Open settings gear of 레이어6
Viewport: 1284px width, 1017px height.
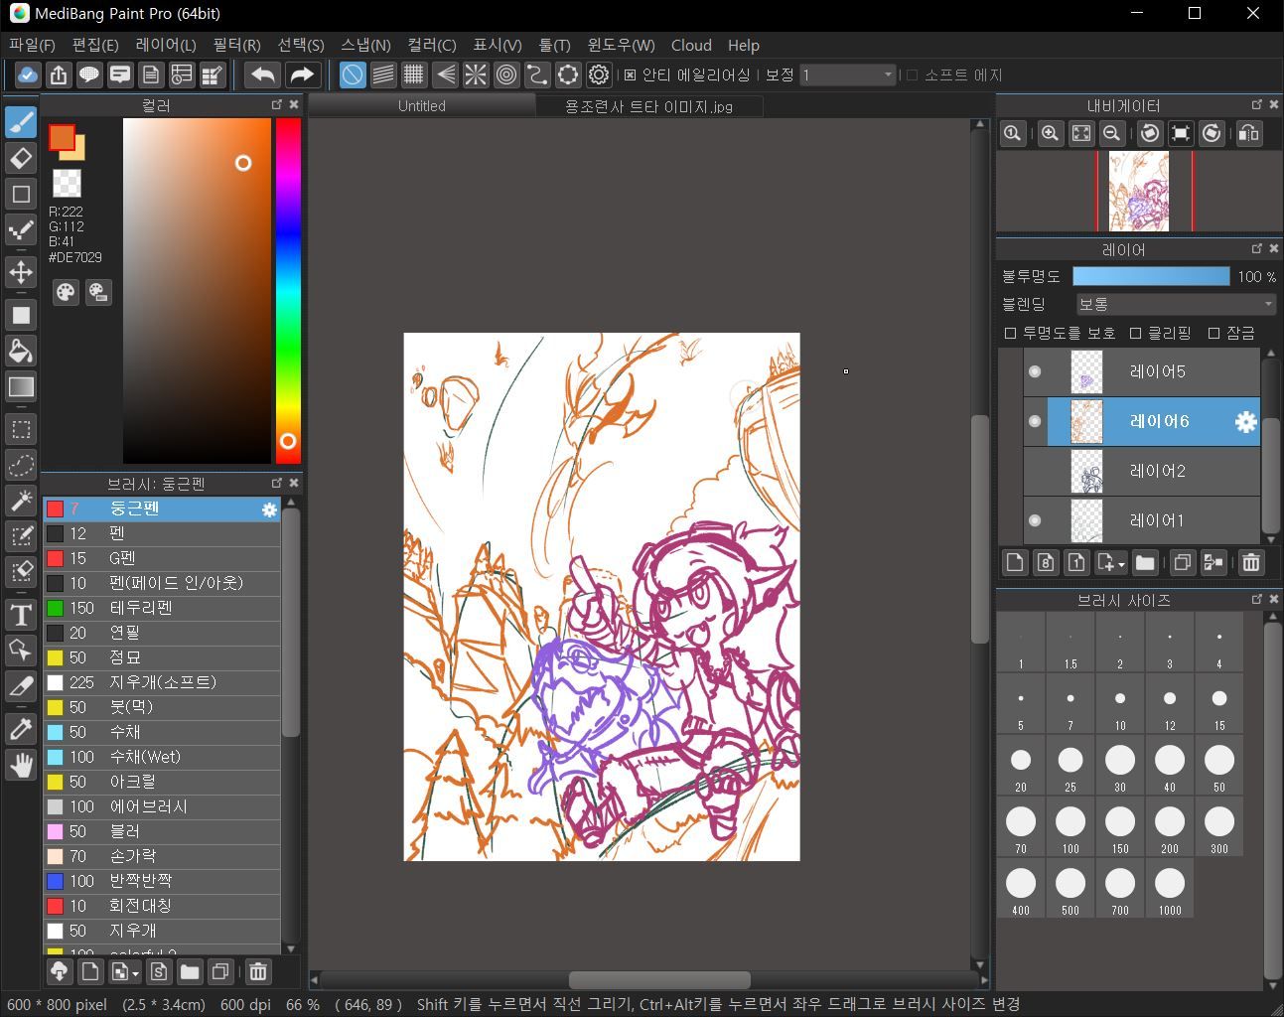(x=1245, y=422)
